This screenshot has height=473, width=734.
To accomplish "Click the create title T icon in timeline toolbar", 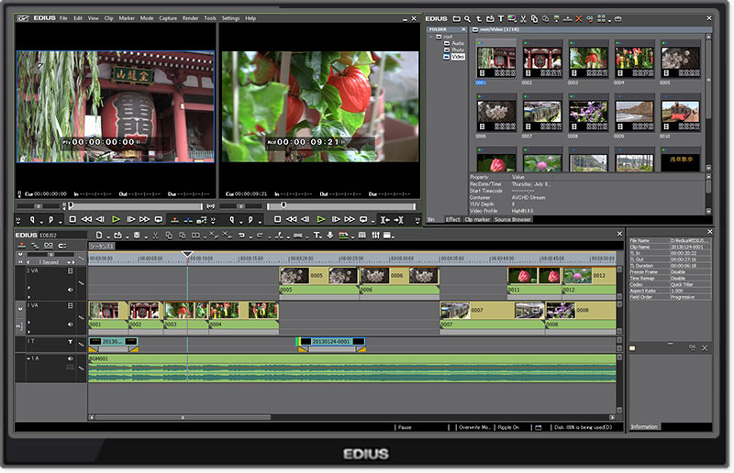I will [x=317, y=236].
